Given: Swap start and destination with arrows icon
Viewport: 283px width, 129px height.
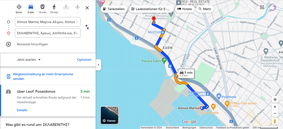Looking at the screenshot, I should click(87, 27).
